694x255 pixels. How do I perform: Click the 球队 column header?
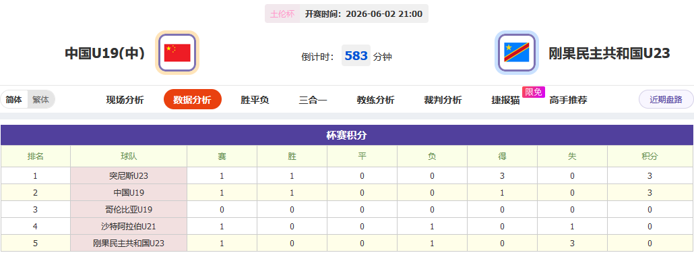pyautogui.click(x=129, y=156)
